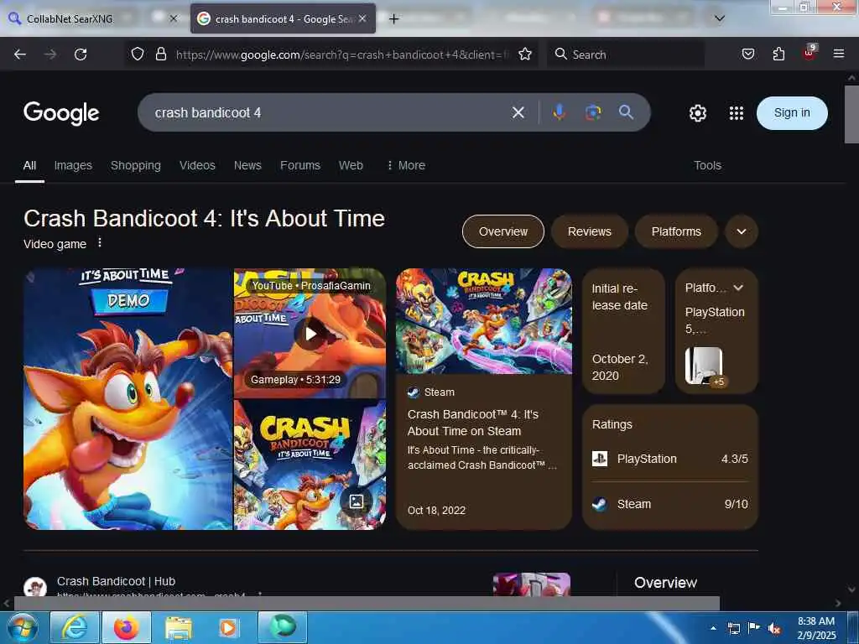Open the PlayStation 5 console thumbnail

705,366
